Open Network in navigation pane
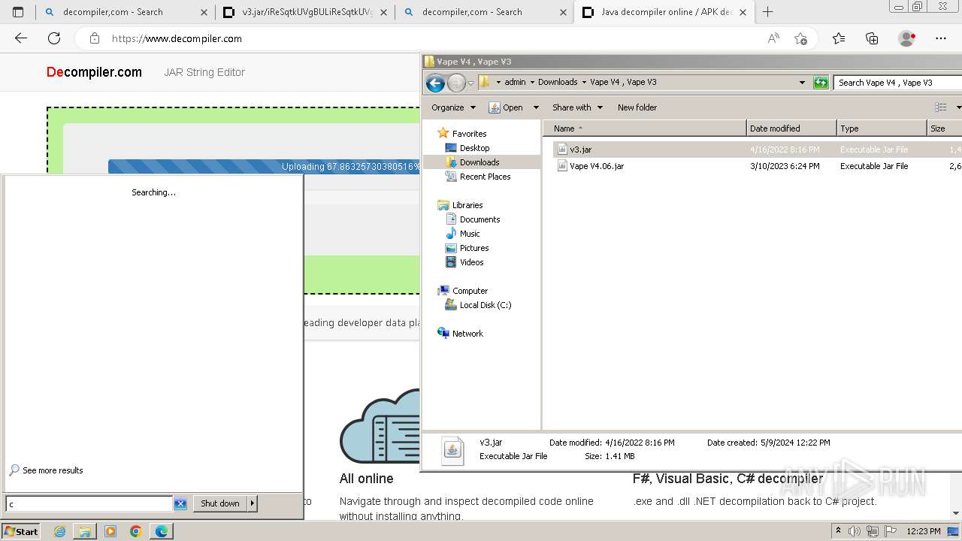This screenshot has width=962, height=541. 467,334
